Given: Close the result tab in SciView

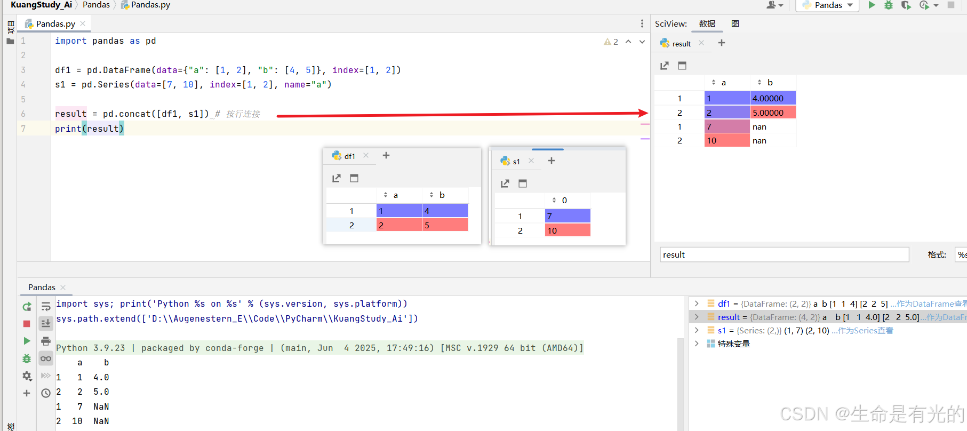Looking at the screenshot, I should point(701,43).
